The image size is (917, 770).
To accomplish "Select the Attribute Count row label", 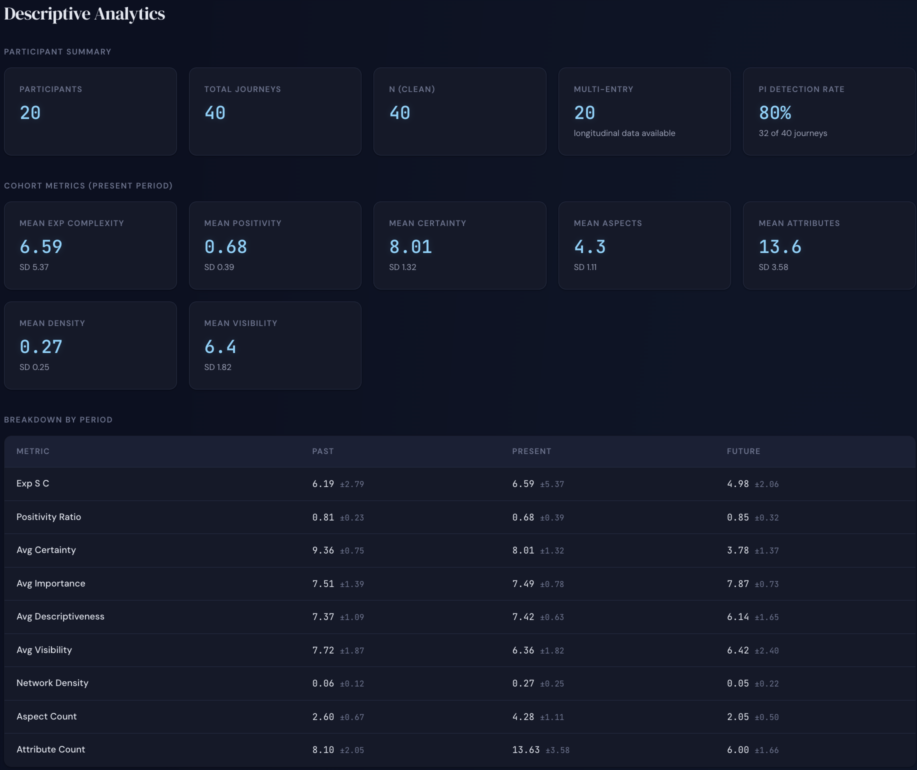I will coord(50,749).
